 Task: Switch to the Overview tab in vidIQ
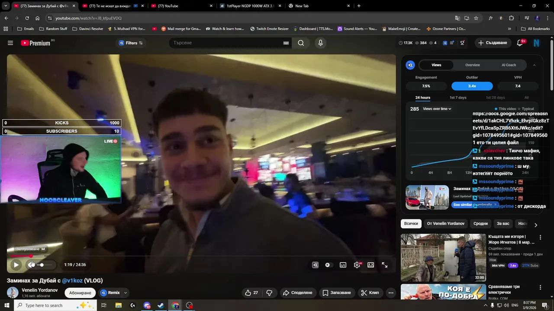(472, 65)
